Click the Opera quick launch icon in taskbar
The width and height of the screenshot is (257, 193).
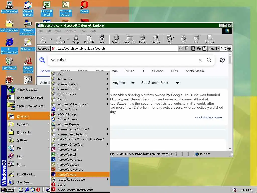point(38,190)
